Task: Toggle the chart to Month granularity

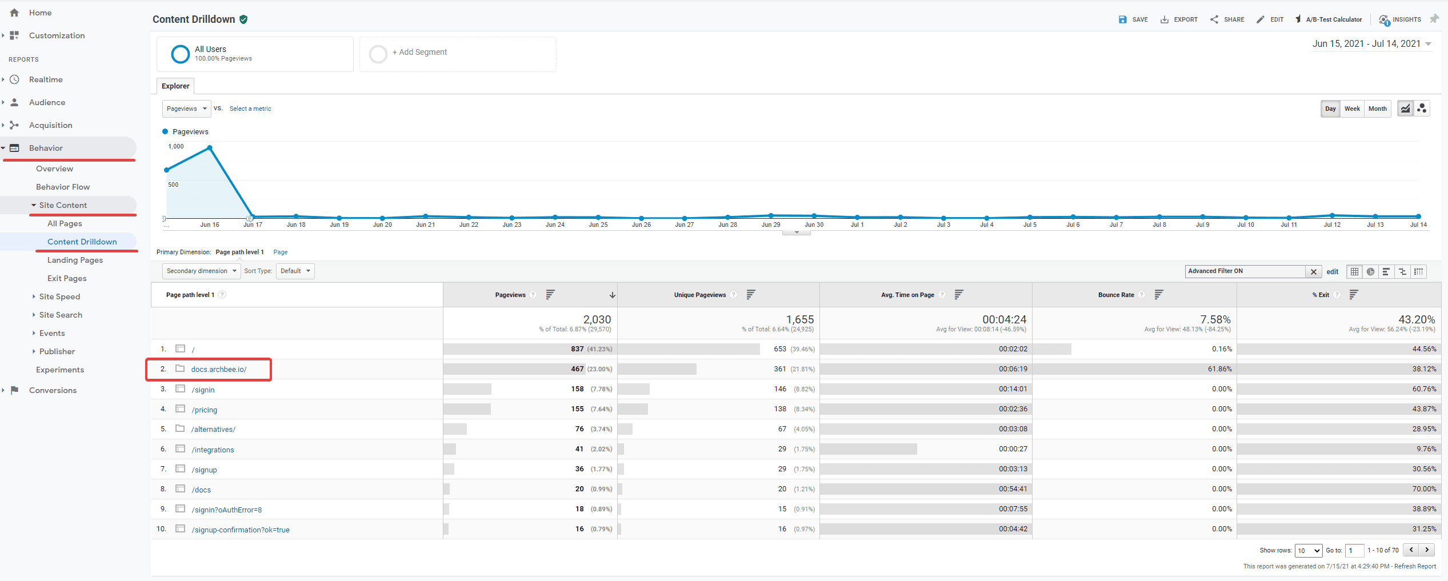Action: (1377, 109)
